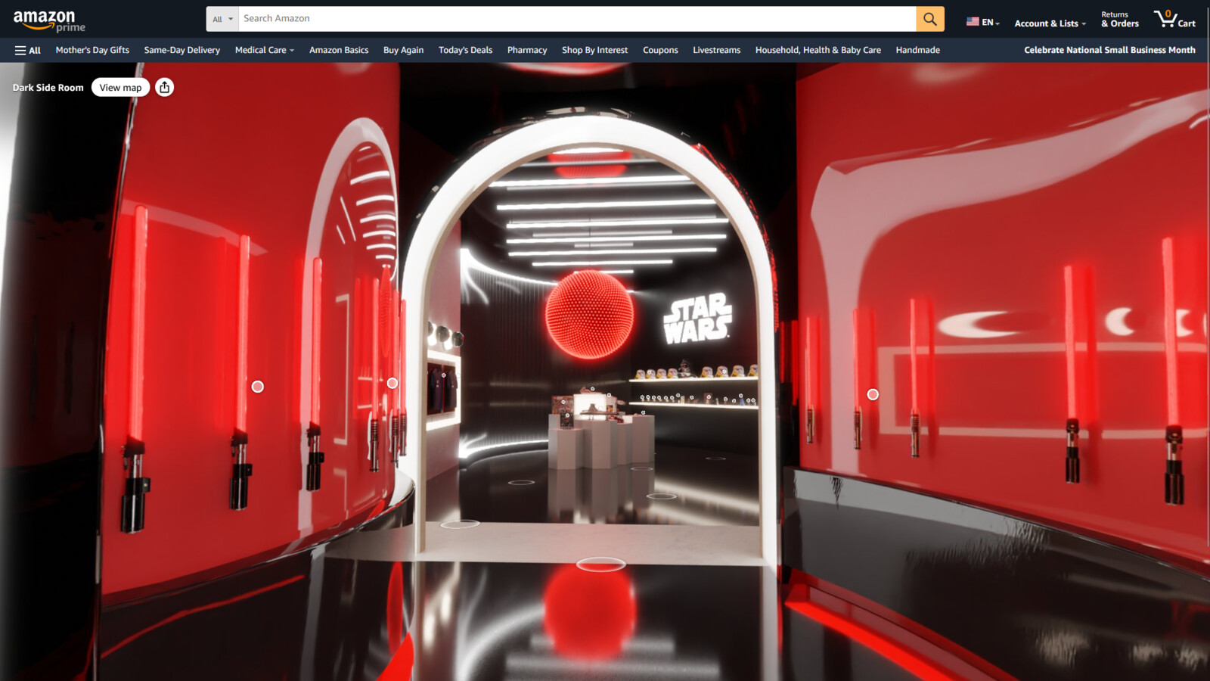
Task: Open Returns & Orders
Action: coord(1119,20)
